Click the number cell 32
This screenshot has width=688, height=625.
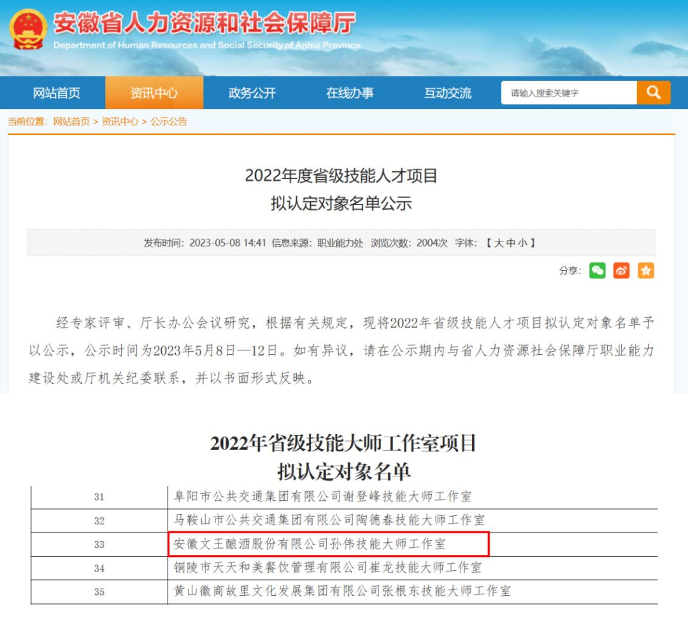(x=99, y=521)
